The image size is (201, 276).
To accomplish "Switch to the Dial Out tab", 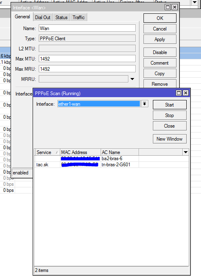I will (x=42, y=17).
